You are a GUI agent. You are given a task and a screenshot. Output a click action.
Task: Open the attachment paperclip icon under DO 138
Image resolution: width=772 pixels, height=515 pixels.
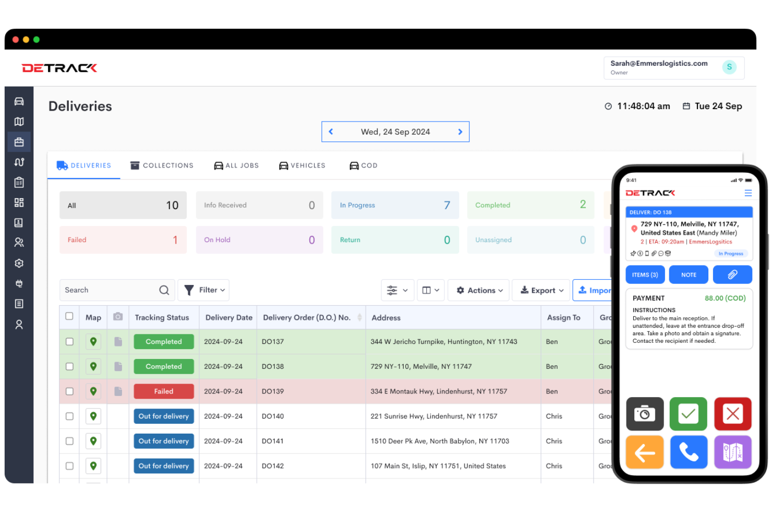click(732, 274)
